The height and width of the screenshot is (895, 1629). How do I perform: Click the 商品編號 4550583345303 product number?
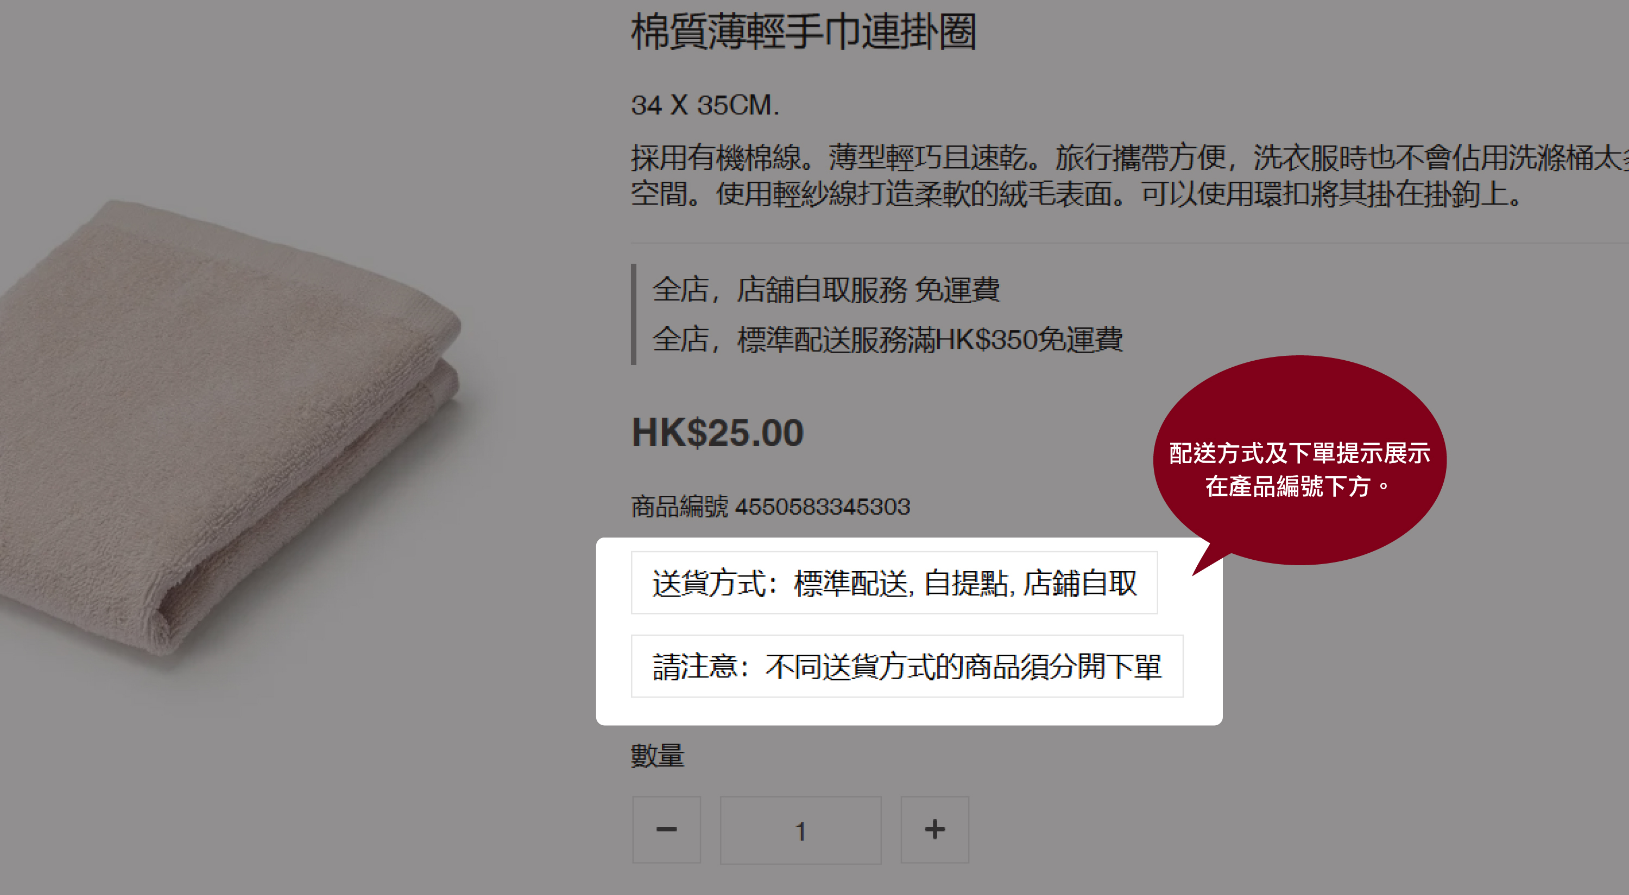[x=771, y=507]
